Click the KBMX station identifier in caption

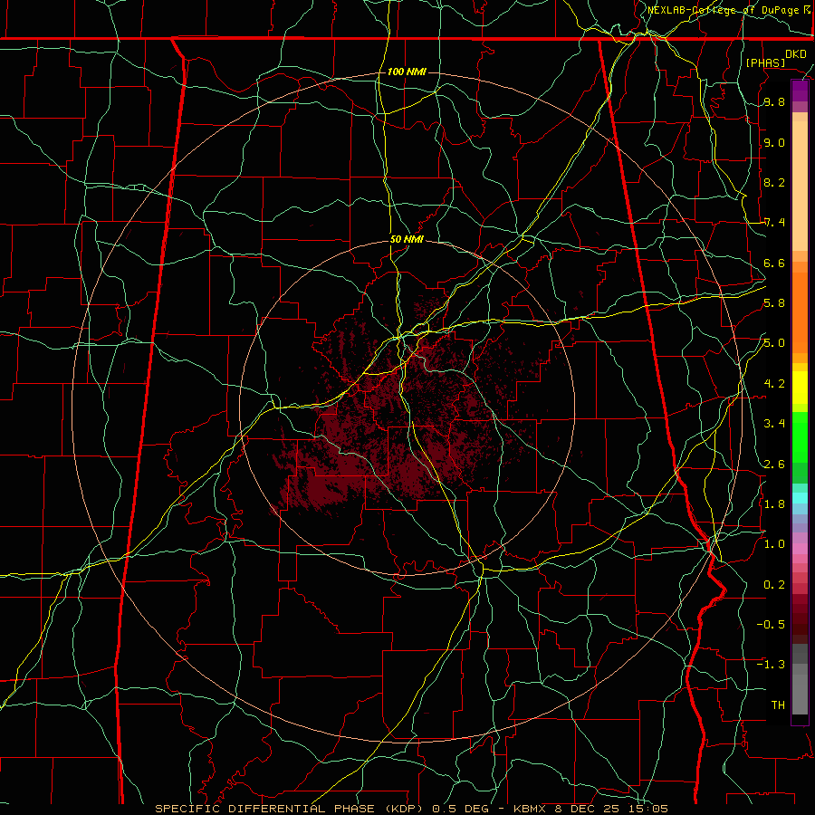coord(530,809)
